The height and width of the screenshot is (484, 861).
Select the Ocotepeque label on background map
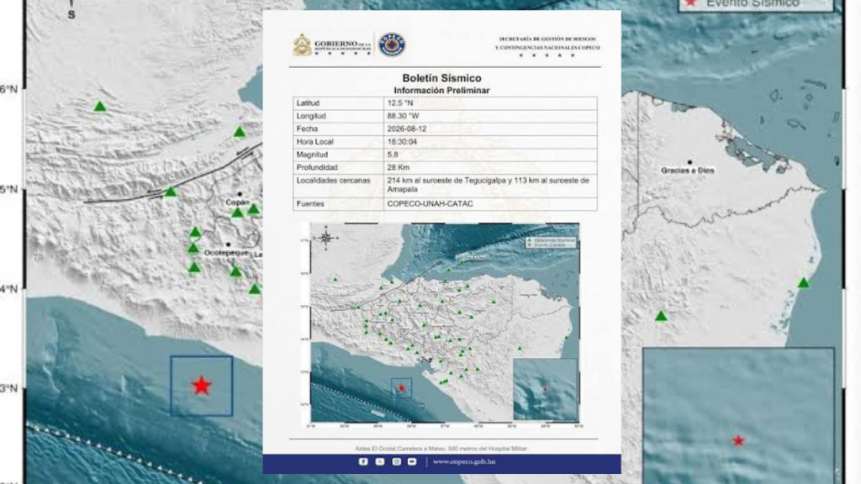(226, 253)
